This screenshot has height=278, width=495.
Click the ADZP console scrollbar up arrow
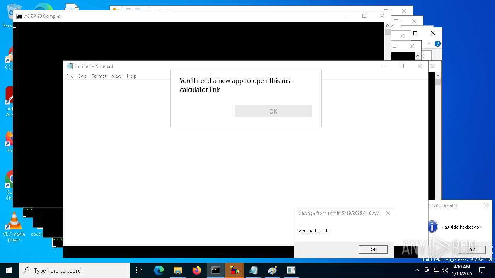click(387, 25)
